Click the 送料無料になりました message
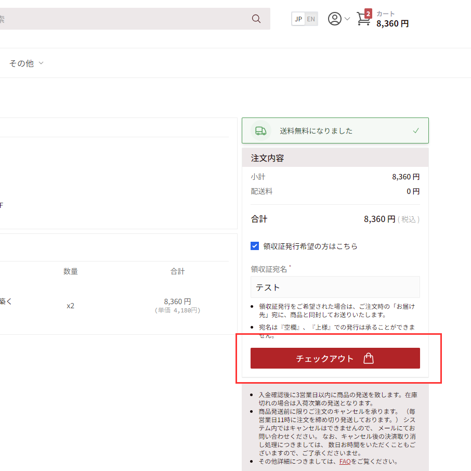Screen dimensions: 471x471 pyautogui.click(x=316, y=130)
